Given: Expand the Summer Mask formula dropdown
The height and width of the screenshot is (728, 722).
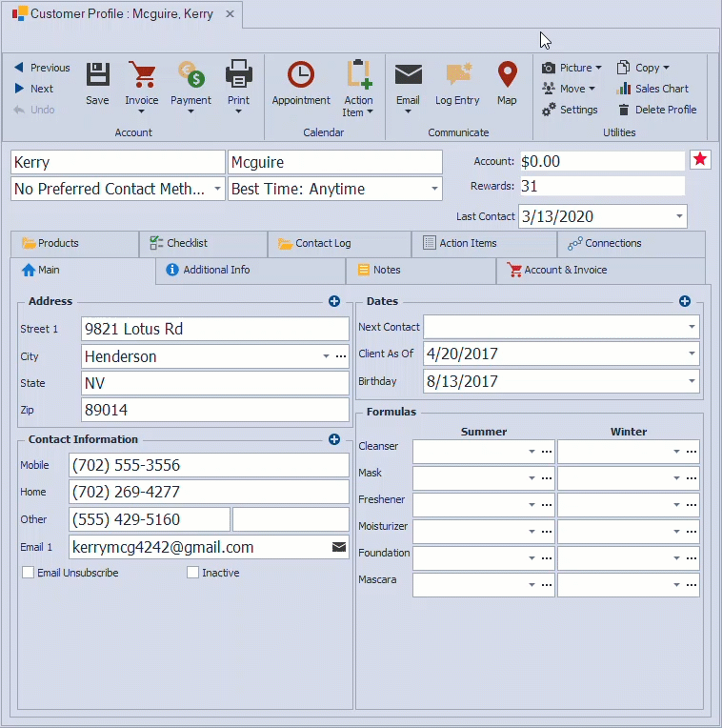Looking at the screenshot, I should 531,478.
